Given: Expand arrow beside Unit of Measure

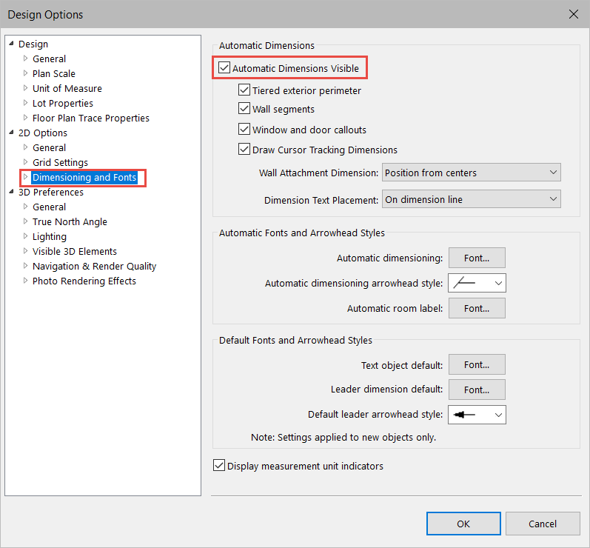Looking at the screenshot, I should coord(26,87).
